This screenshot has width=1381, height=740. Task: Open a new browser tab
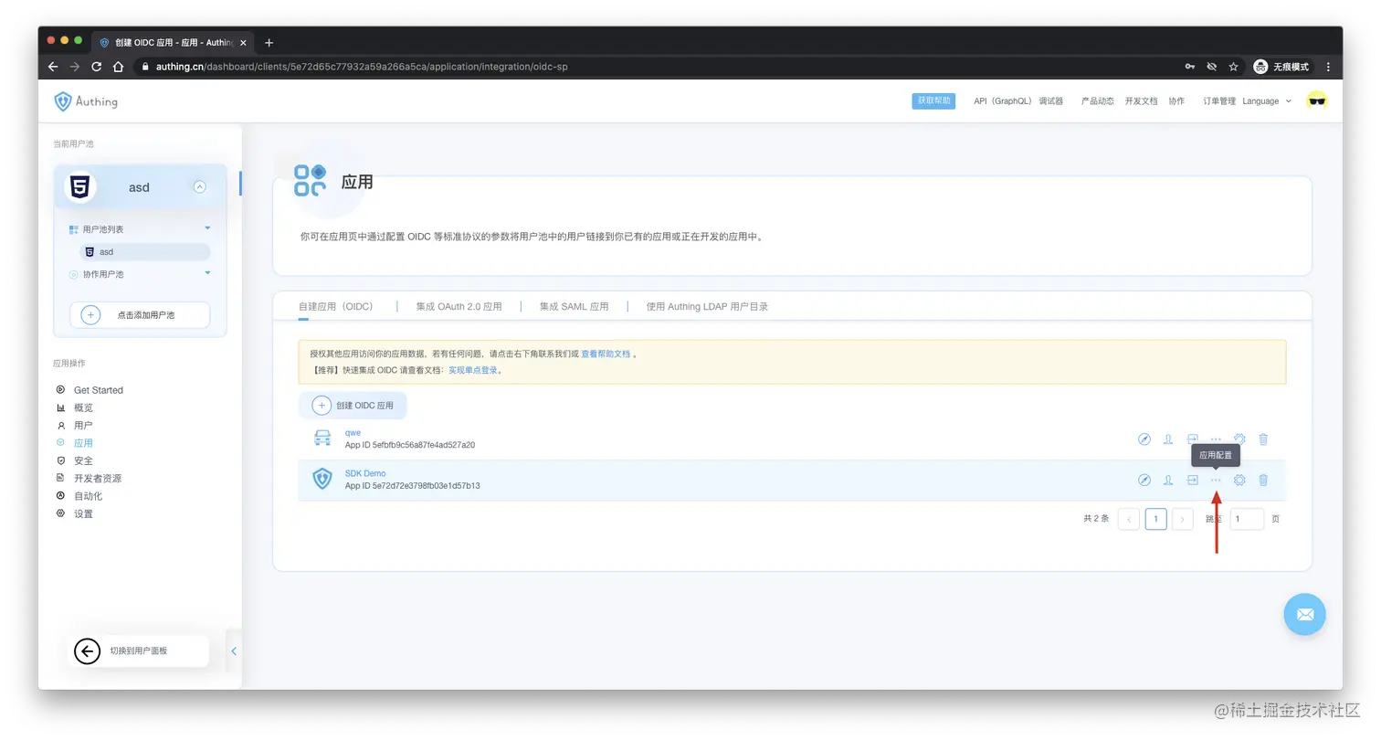point(269,43)
